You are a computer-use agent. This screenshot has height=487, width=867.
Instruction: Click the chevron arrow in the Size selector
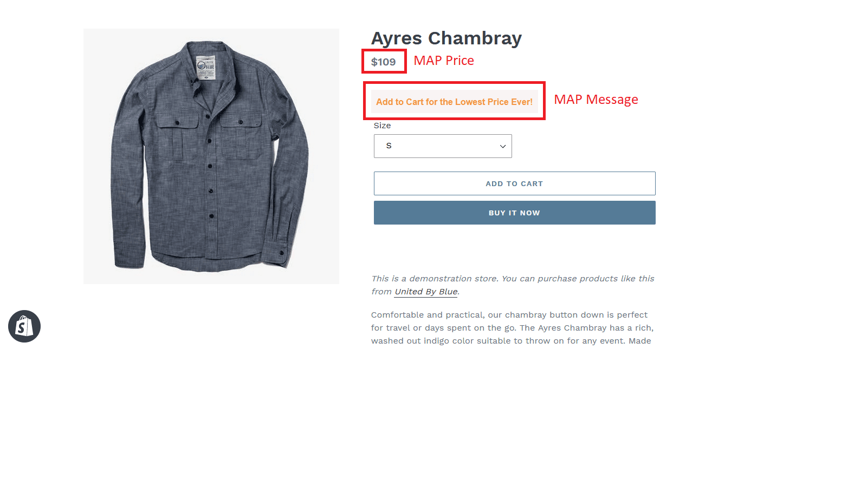coord(502,147)
